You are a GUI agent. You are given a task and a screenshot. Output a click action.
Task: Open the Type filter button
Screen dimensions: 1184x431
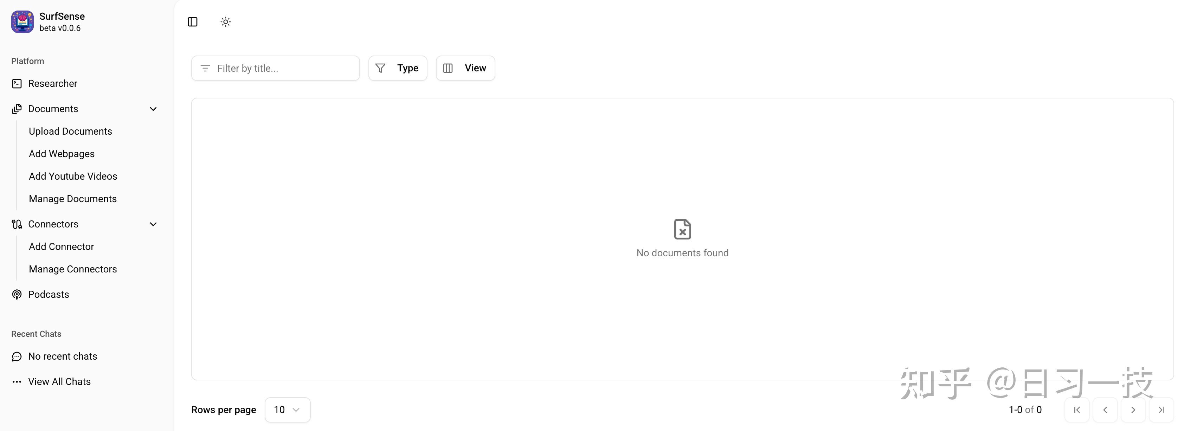coord(398,68)
